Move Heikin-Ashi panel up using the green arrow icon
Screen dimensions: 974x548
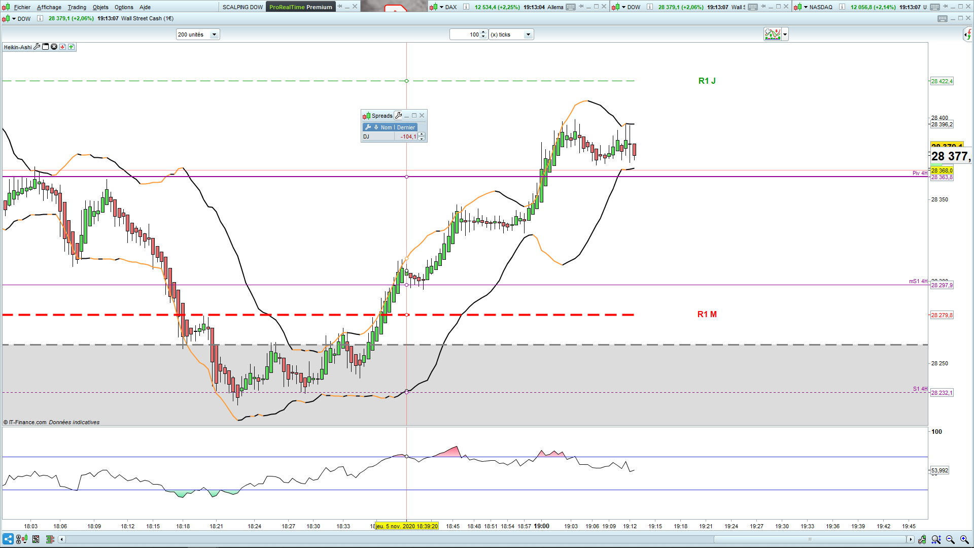pos(71,47)
